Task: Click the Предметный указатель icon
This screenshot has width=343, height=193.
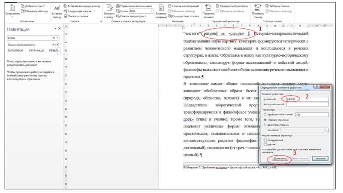Action: [x=217, y=6]
